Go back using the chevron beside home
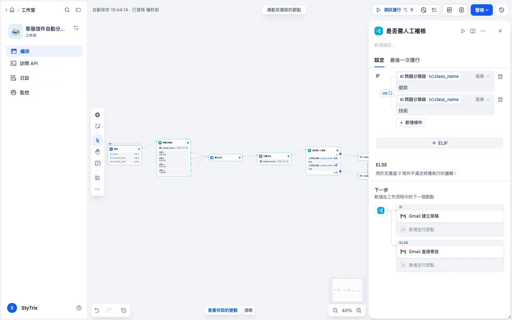 tap(6, 10)
